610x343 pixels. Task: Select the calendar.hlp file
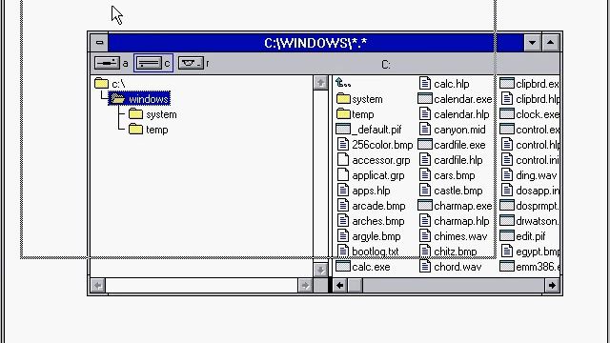pos(454,114)
